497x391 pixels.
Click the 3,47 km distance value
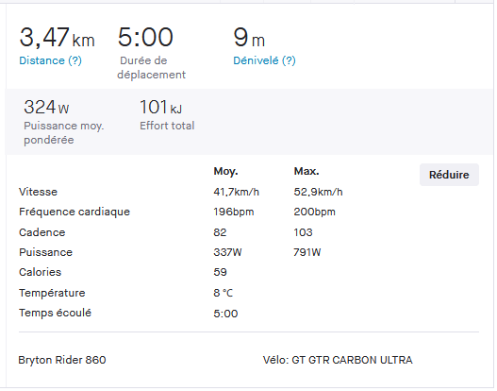tap(58, 38)
